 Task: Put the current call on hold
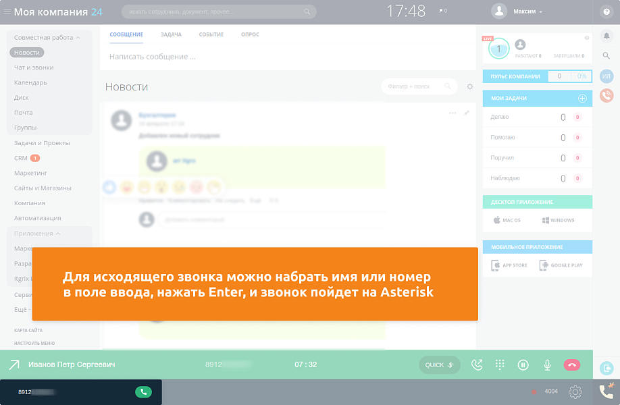[523, 364]
